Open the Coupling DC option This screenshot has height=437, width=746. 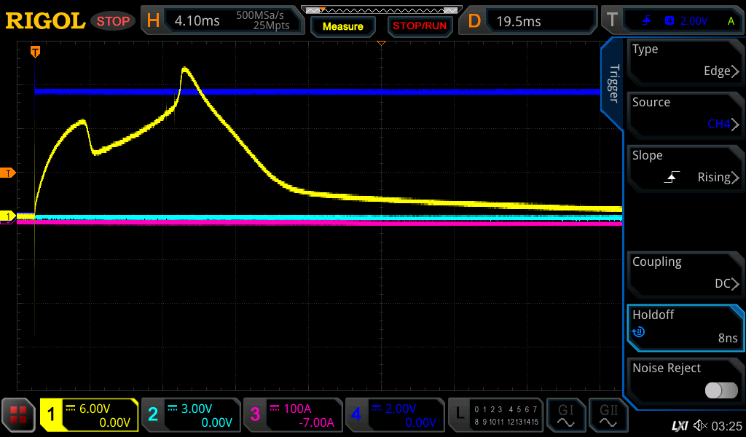685,274
